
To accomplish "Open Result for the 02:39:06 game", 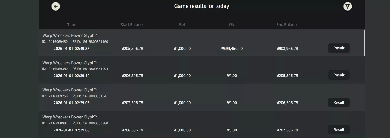I will [339, 130].
